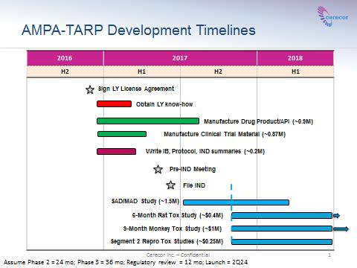Click the short arrow after the Rat Tox bar
This screenshot has width=357, height=268.
tap(336, 216)
